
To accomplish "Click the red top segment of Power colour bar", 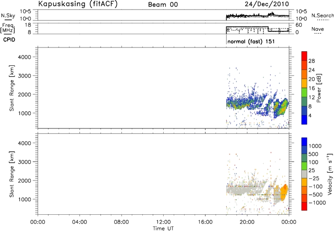I will [x=304, y=56].
